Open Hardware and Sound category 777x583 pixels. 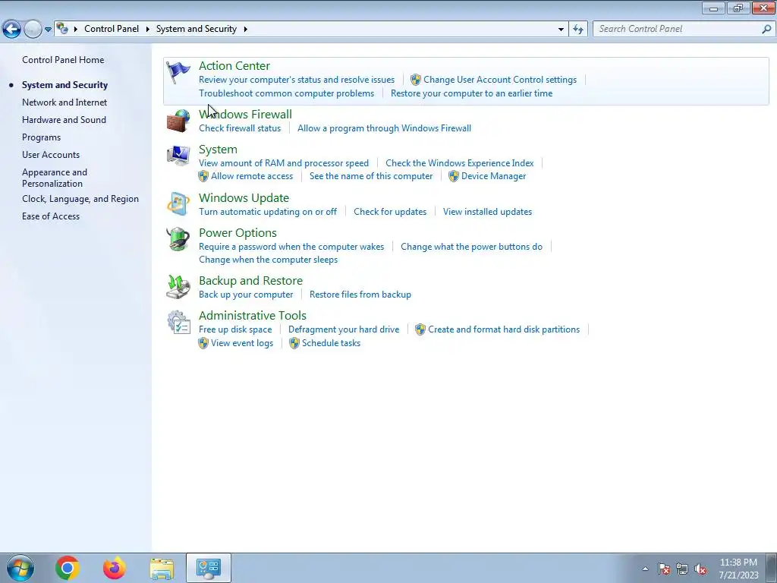pyautogui.click(x=64, y=119)
